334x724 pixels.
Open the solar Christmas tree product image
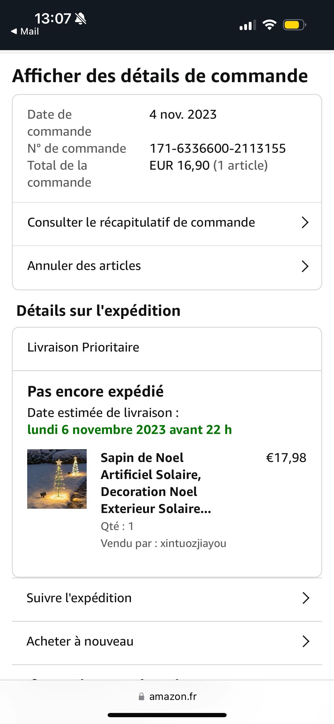tap(57, 479)
